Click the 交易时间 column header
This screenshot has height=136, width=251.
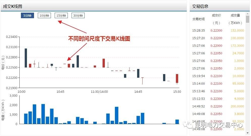[199, 19]
